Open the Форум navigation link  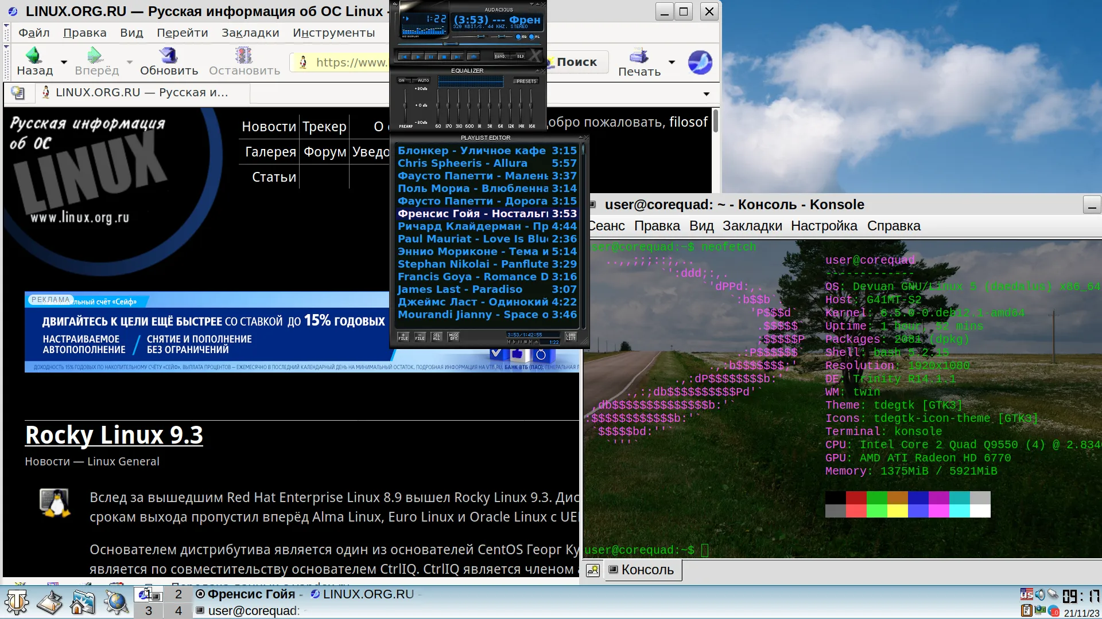pos(325,152)
